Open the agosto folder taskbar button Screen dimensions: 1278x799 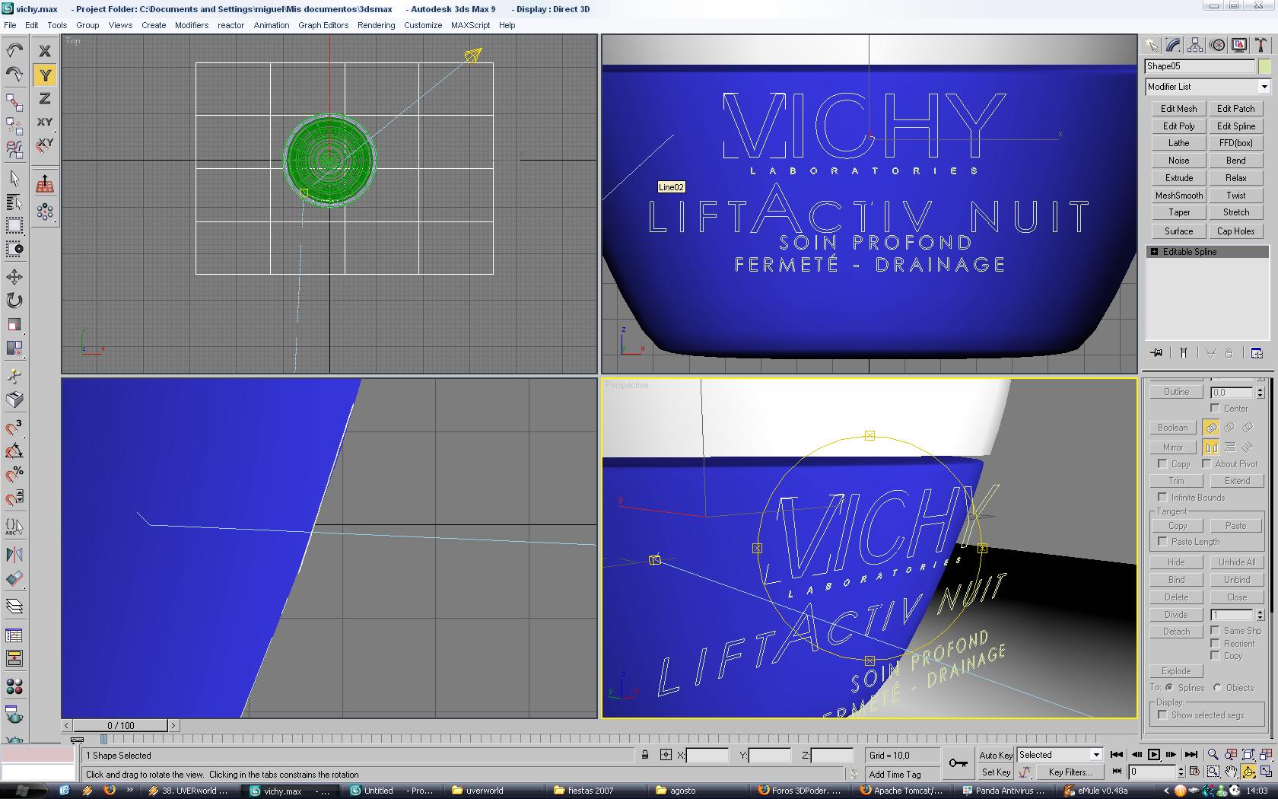683,791
